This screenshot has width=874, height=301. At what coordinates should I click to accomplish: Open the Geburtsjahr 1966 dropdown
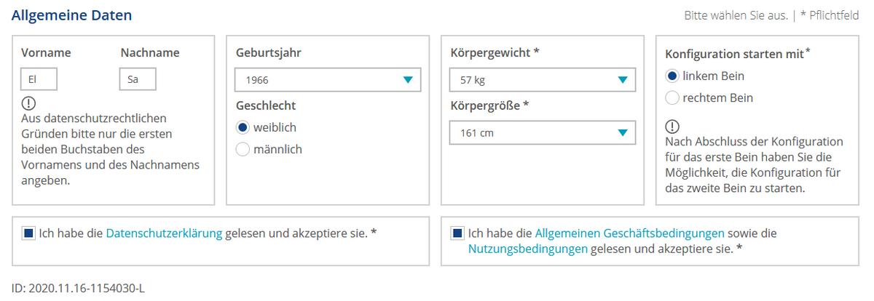point(328,80)
